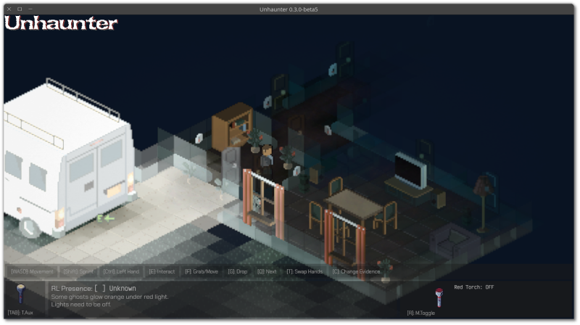580x325 pixels.
Task: Click the [WASD]: Movement hint
Action: click(32, 272)
